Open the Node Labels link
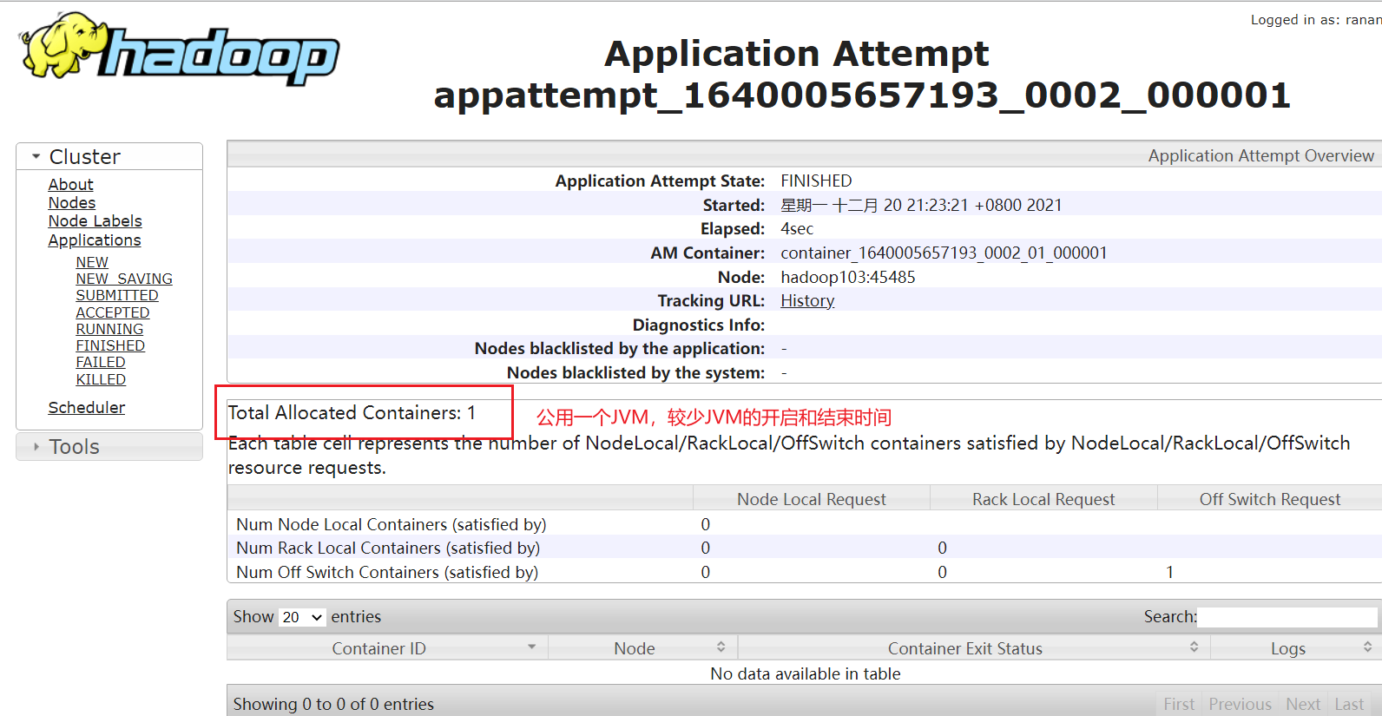Screen dimensions: 1382x716 [x=95, y=221]
